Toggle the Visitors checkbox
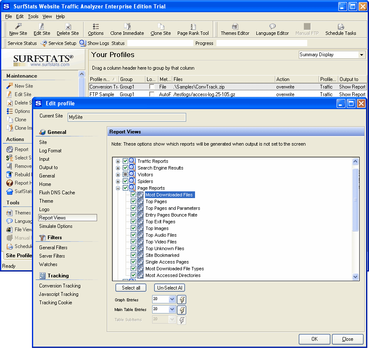The width and height of the screenshot is (369, 350). [x=125, y=175]
